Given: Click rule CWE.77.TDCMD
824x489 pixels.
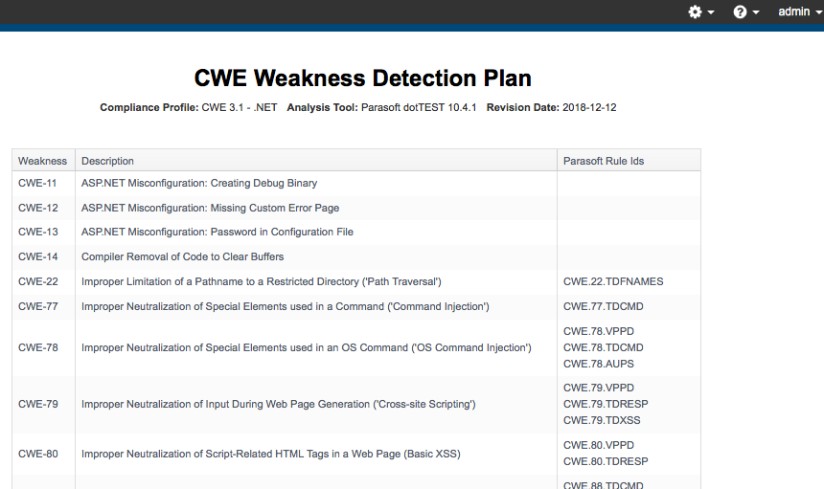Looking at the screenshot, I should coord(604,306).
